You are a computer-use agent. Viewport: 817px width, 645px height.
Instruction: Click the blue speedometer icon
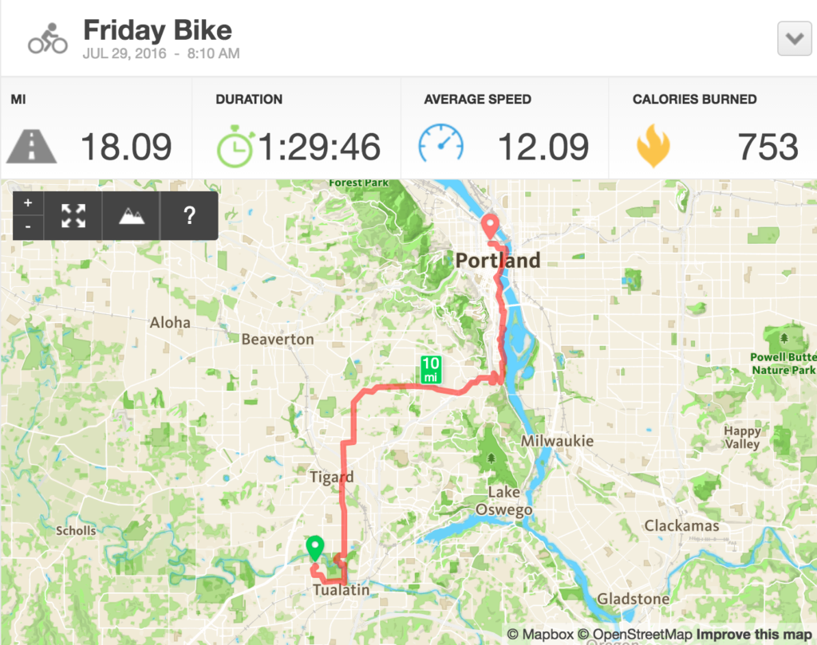pyautogui.click(x=440, y=144)
